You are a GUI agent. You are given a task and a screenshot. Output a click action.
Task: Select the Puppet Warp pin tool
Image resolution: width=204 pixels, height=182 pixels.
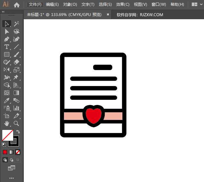click(16, 77)
